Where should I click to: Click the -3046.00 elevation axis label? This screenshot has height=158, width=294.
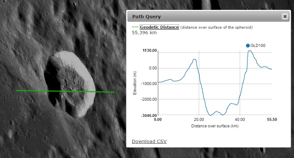pyautogui.click(x=148, y=115)
